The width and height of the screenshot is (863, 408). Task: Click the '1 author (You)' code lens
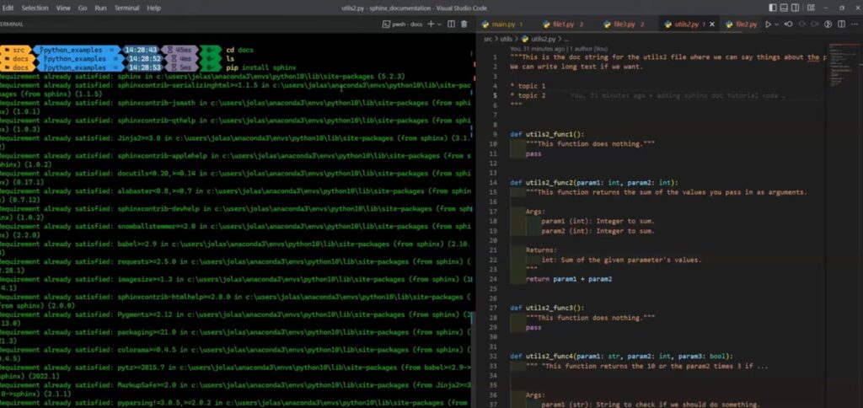[x=590, y=48]
